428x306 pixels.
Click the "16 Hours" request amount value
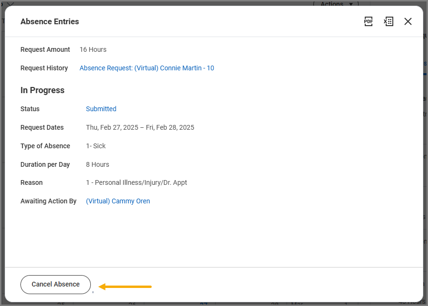(x=93, y=49)
